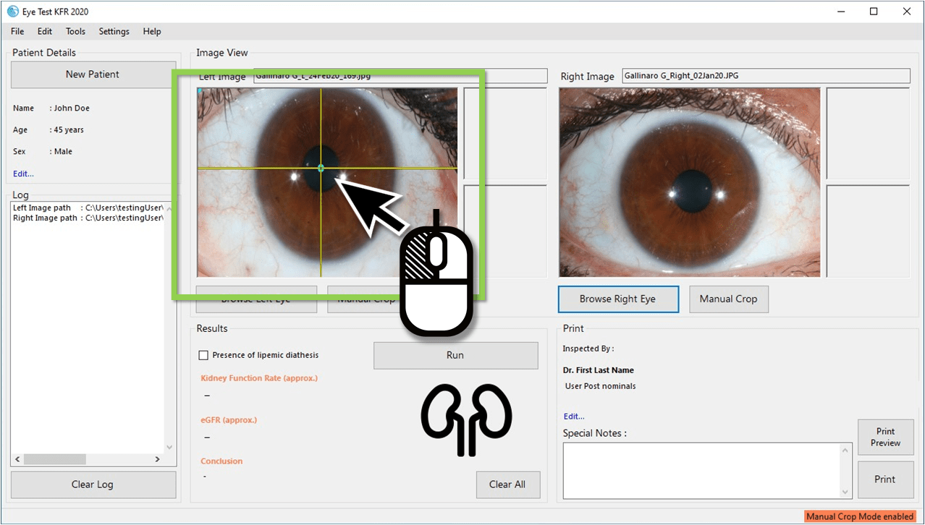Click the Eye Test app icon in title bar
925x525 pixels.
point(12,12)
